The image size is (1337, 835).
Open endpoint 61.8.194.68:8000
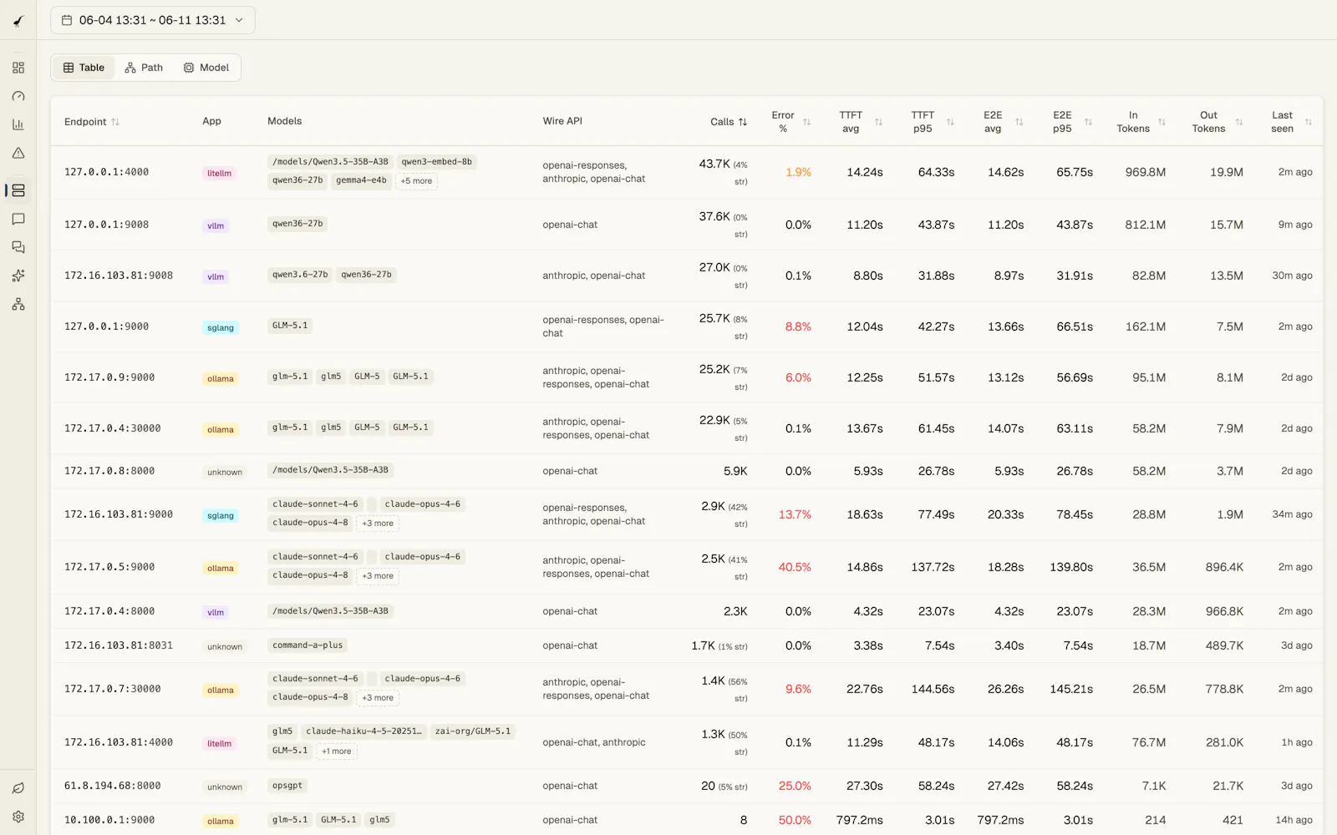point(113,786)
